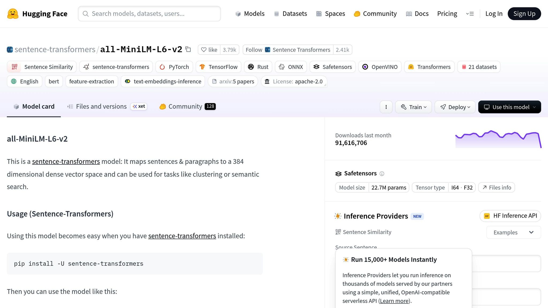Viewport: 548px width, 308px height.
Task: Click the OpenVINO tag
Action: (x=380, y=67)
